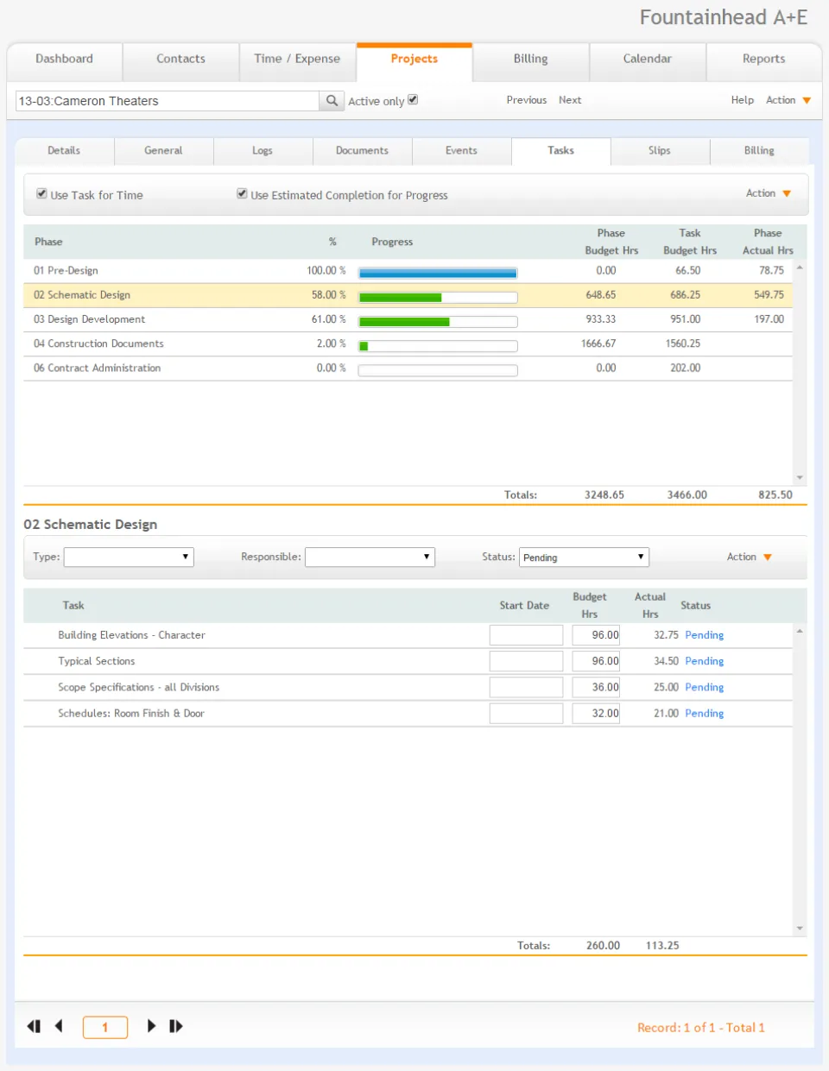This screenshot has height=1071, width=829.
Task: Switch to the Billing main tab
Action: point(531,59)
